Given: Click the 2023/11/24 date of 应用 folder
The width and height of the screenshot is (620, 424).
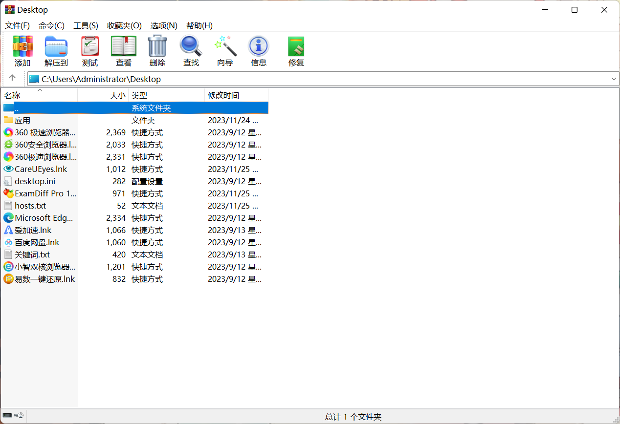Looking at the screenshot, I should tap(233, 120).
